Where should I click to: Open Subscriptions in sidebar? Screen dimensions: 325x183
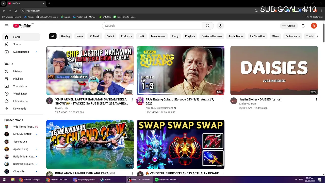point(21,52)
